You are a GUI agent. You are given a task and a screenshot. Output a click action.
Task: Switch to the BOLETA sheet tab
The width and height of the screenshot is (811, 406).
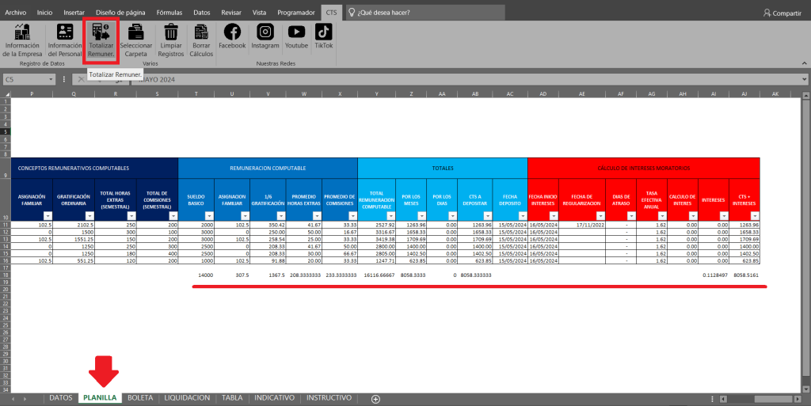(140, 398)
